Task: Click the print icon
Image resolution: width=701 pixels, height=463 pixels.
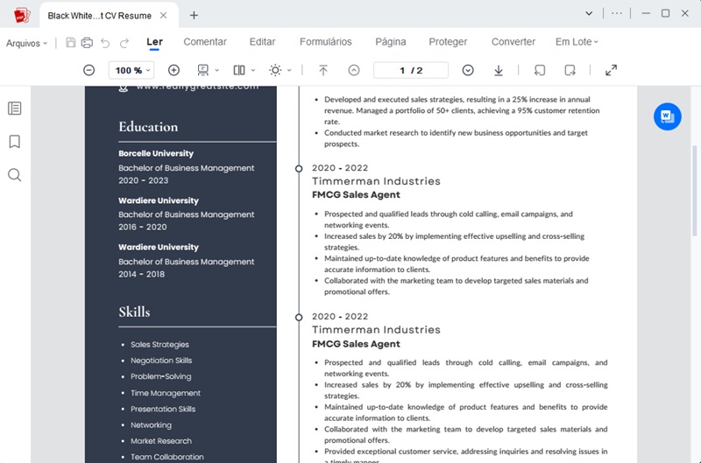Action: pos(87,42)
